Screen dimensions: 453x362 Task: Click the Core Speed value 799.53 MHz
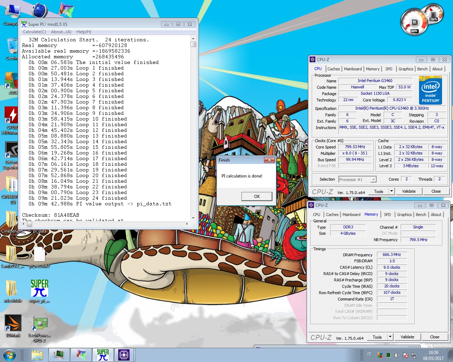click(x=355, y=147)
